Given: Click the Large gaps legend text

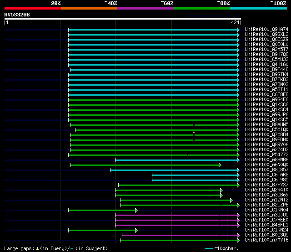Looking at the screenshot, I should tap(56, 248).
